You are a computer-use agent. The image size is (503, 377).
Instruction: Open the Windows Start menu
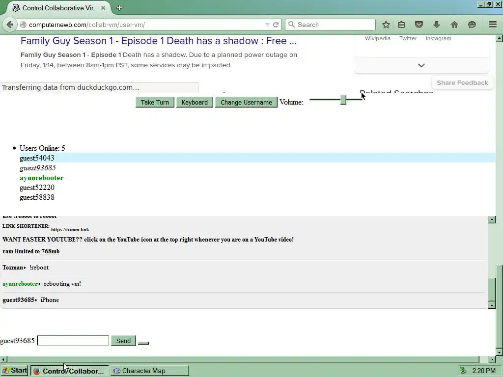click(15, 371)
